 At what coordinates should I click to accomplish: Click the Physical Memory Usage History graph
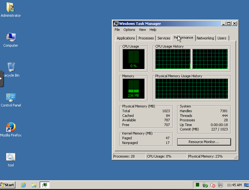click(192, 89)
